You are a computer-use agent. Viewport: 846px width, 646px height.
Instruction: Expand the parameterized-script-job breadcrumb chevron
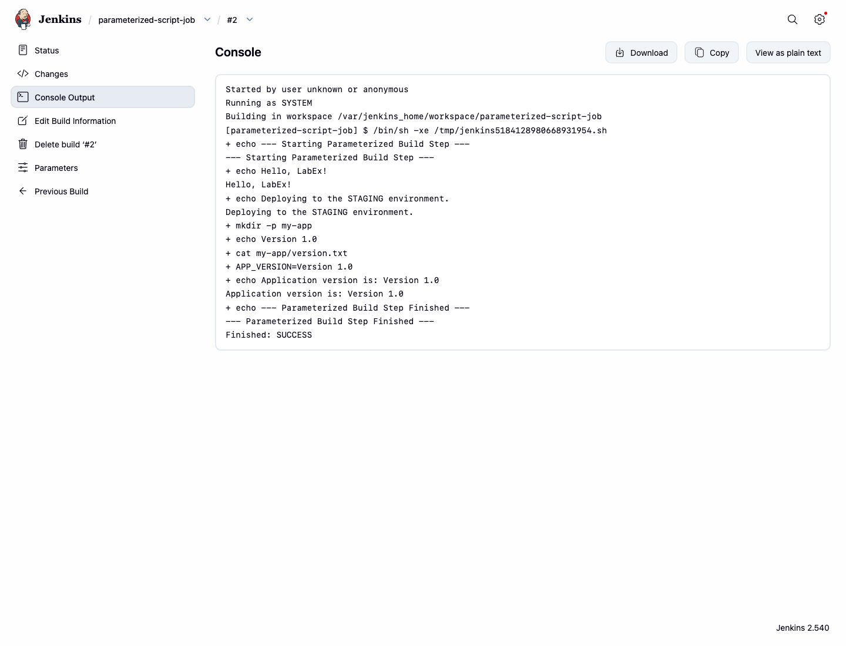tap(207, 19)
